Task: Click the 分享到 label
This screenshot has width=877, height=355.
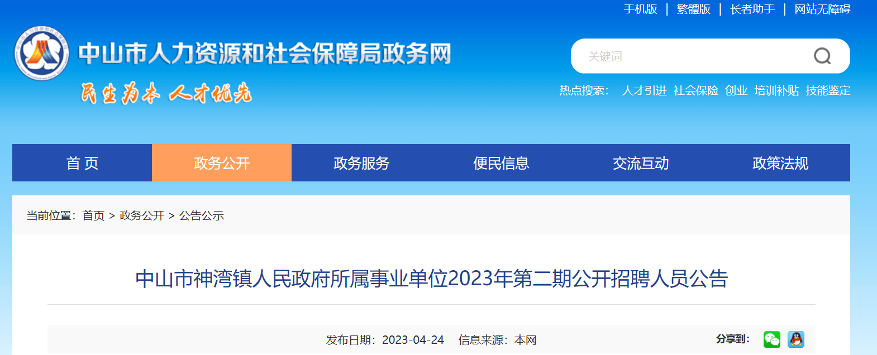Action: (x=732, y=339)
